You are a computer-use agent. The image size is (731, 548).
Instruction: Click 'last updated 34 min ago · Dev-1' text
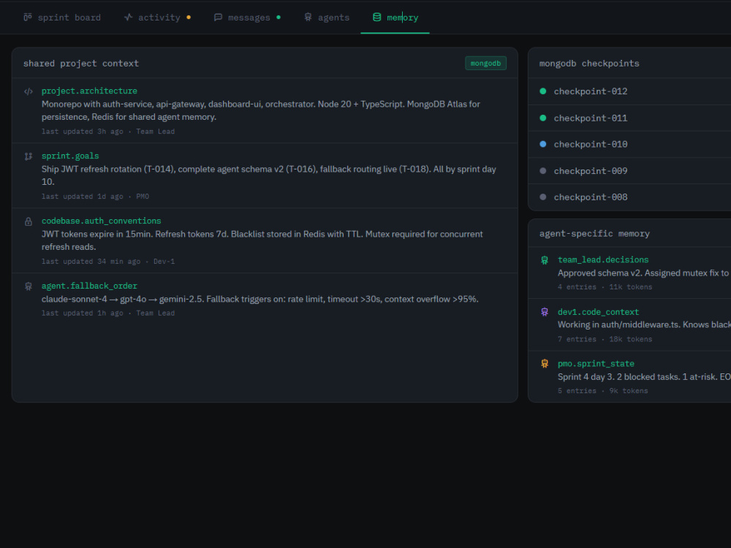click(x=108, y=262)
